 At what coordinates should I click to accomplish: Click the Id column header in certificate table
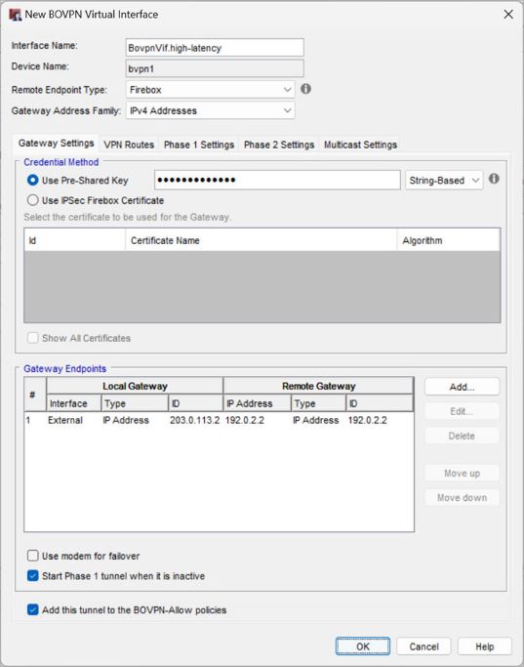click(x=75, y=240)
